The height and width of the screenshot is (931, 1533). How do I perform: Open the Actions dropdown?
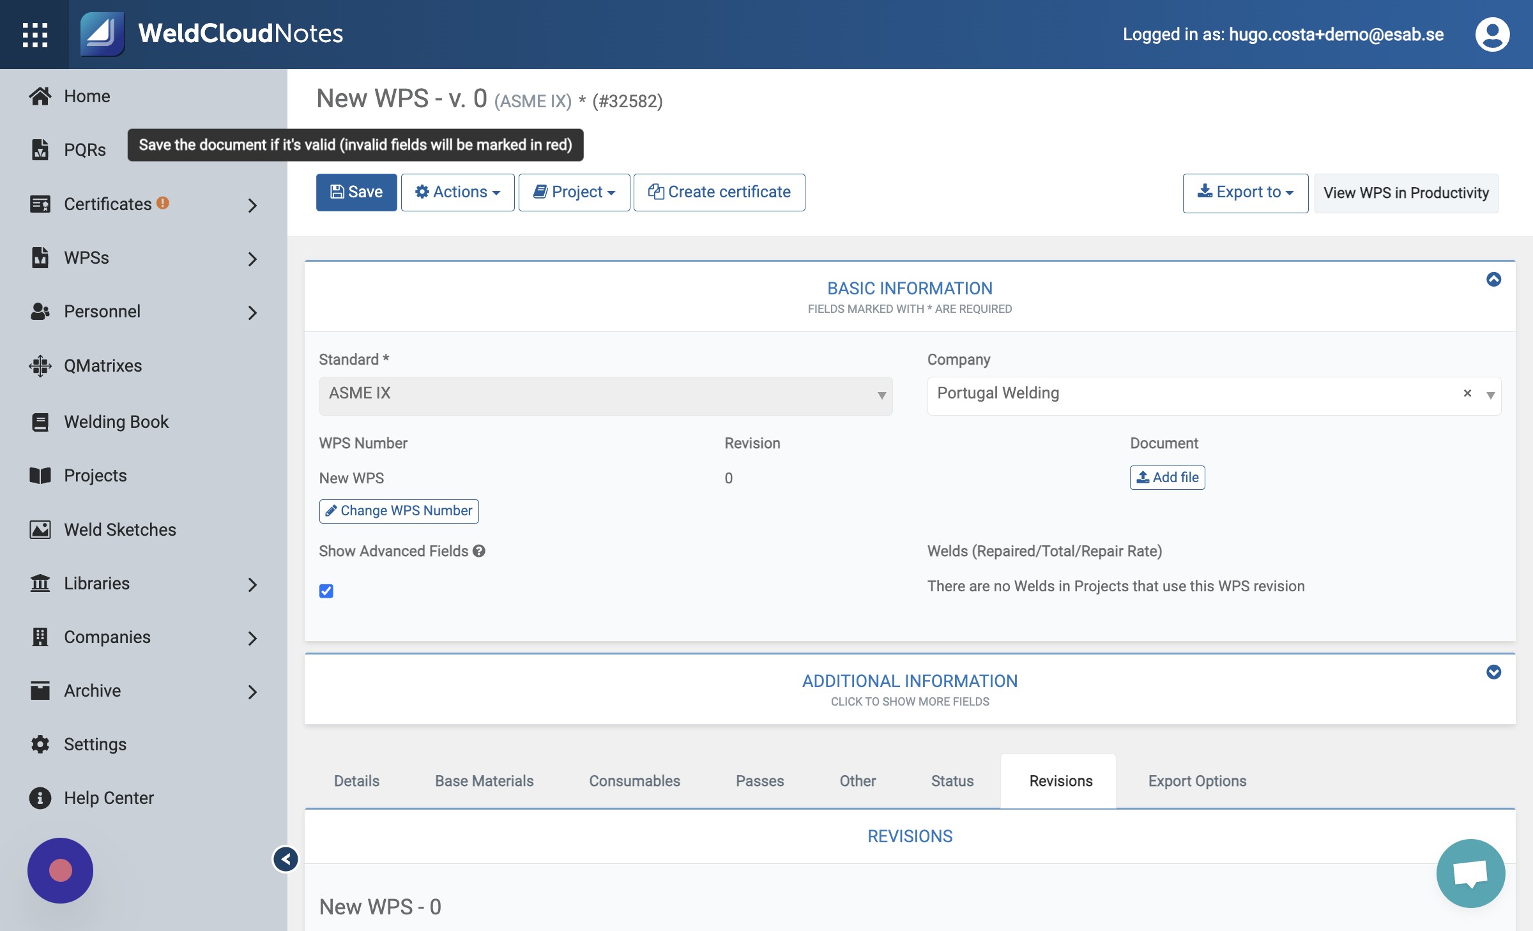[457, 192]
